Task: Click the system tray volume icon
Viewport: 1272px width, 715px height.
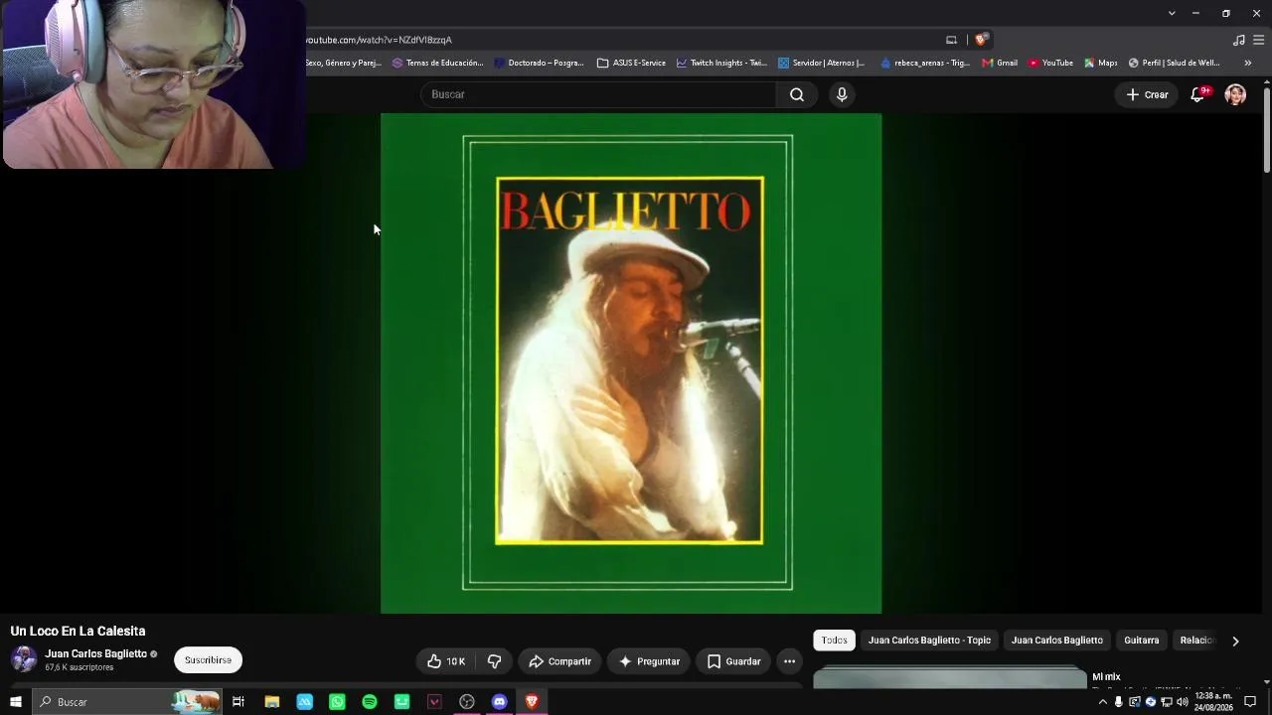Action: point(1183,702)
